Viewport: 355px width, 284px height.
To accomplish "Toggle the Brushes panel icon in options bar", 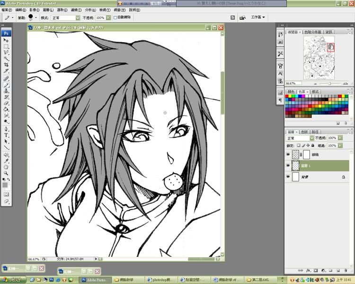I will pyautogui.click(x=232, y=18).
